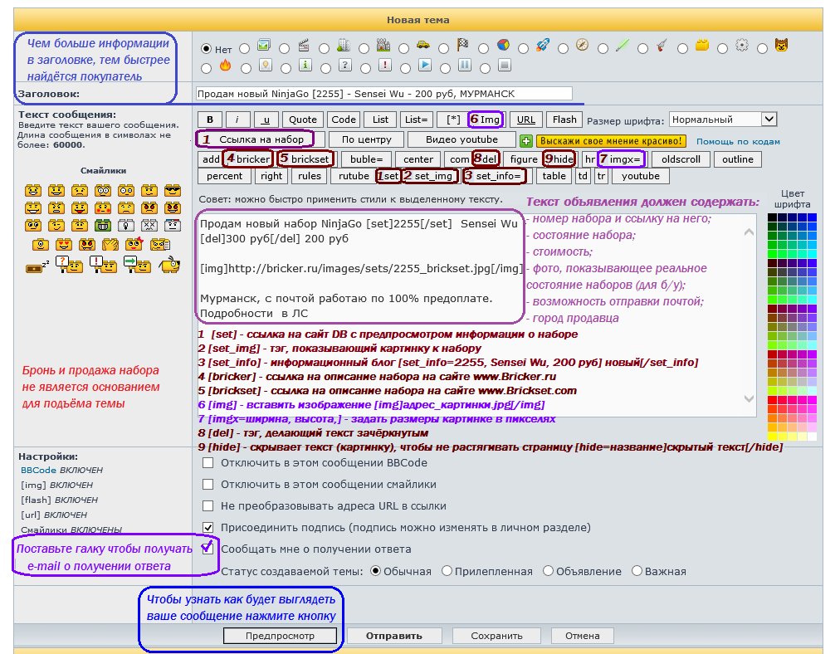Click the Предпросмотр button

click(280, 636)
